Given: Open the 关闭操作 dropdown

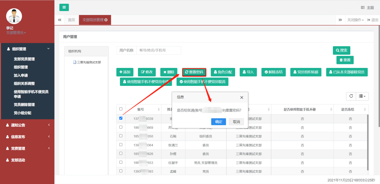Looking at the screenshot, I should (x=355, y=20).
